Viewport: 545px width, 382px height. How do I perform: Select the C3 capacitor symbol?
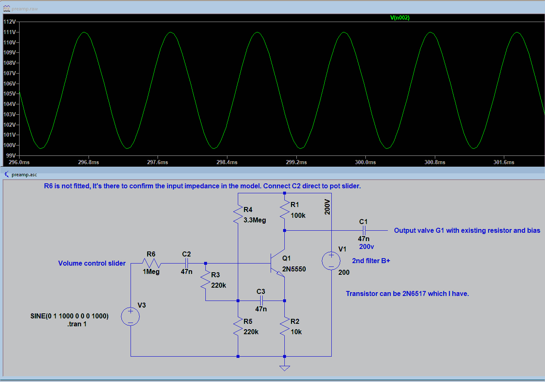coord(261,301)
